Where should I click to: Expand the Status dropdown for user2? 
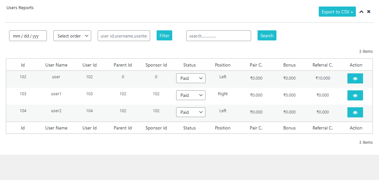pyautogui.click(x=190, y=112)
